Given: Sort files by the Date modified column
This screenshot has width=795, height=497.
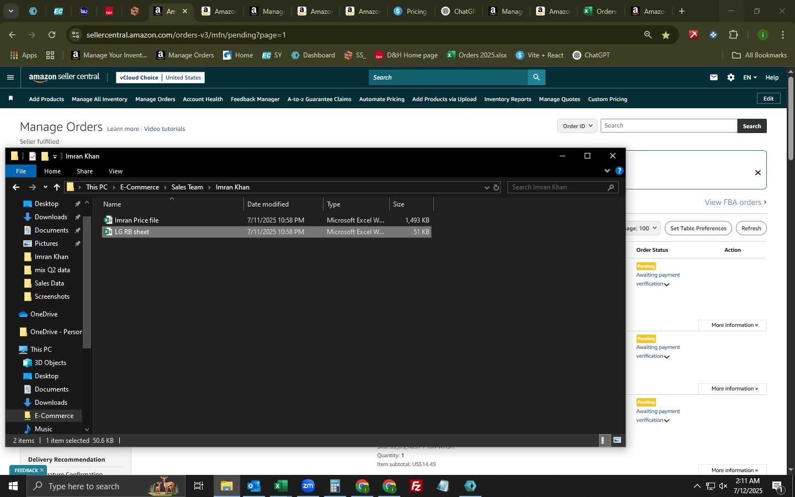Looking at the screenshot, I should coord(283,204).
